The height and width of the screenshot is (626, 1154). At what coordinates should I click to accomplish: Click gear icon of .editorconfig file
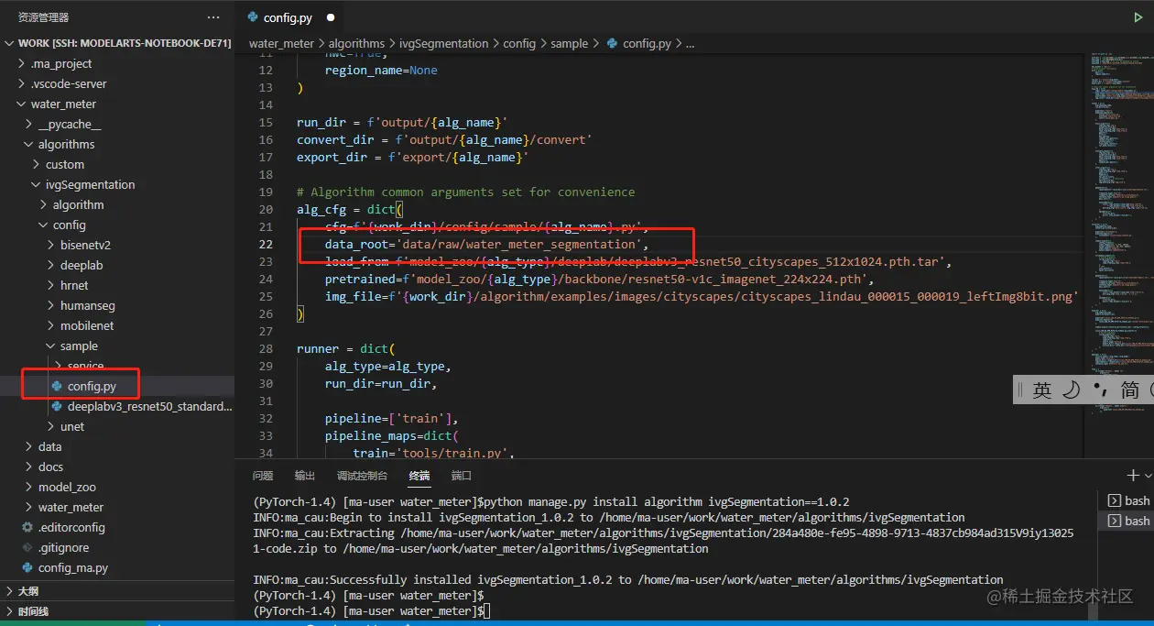[x=27, y=528]
